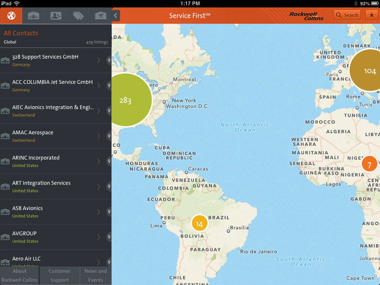Expand chevron for ASB Avionics

99,212
